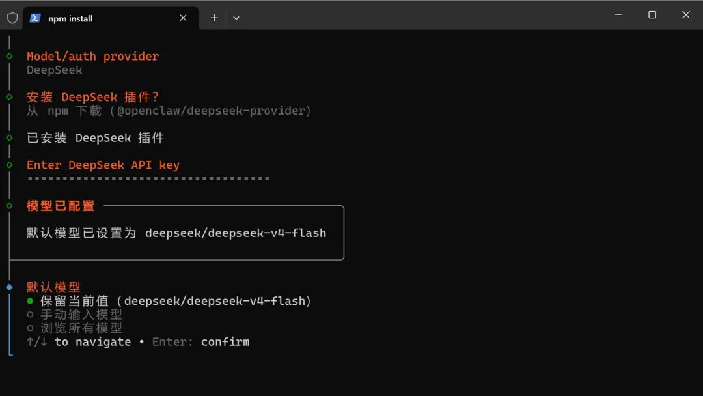
Task: Click the masked DeepSeek API key field
Action: pos(148,178)
